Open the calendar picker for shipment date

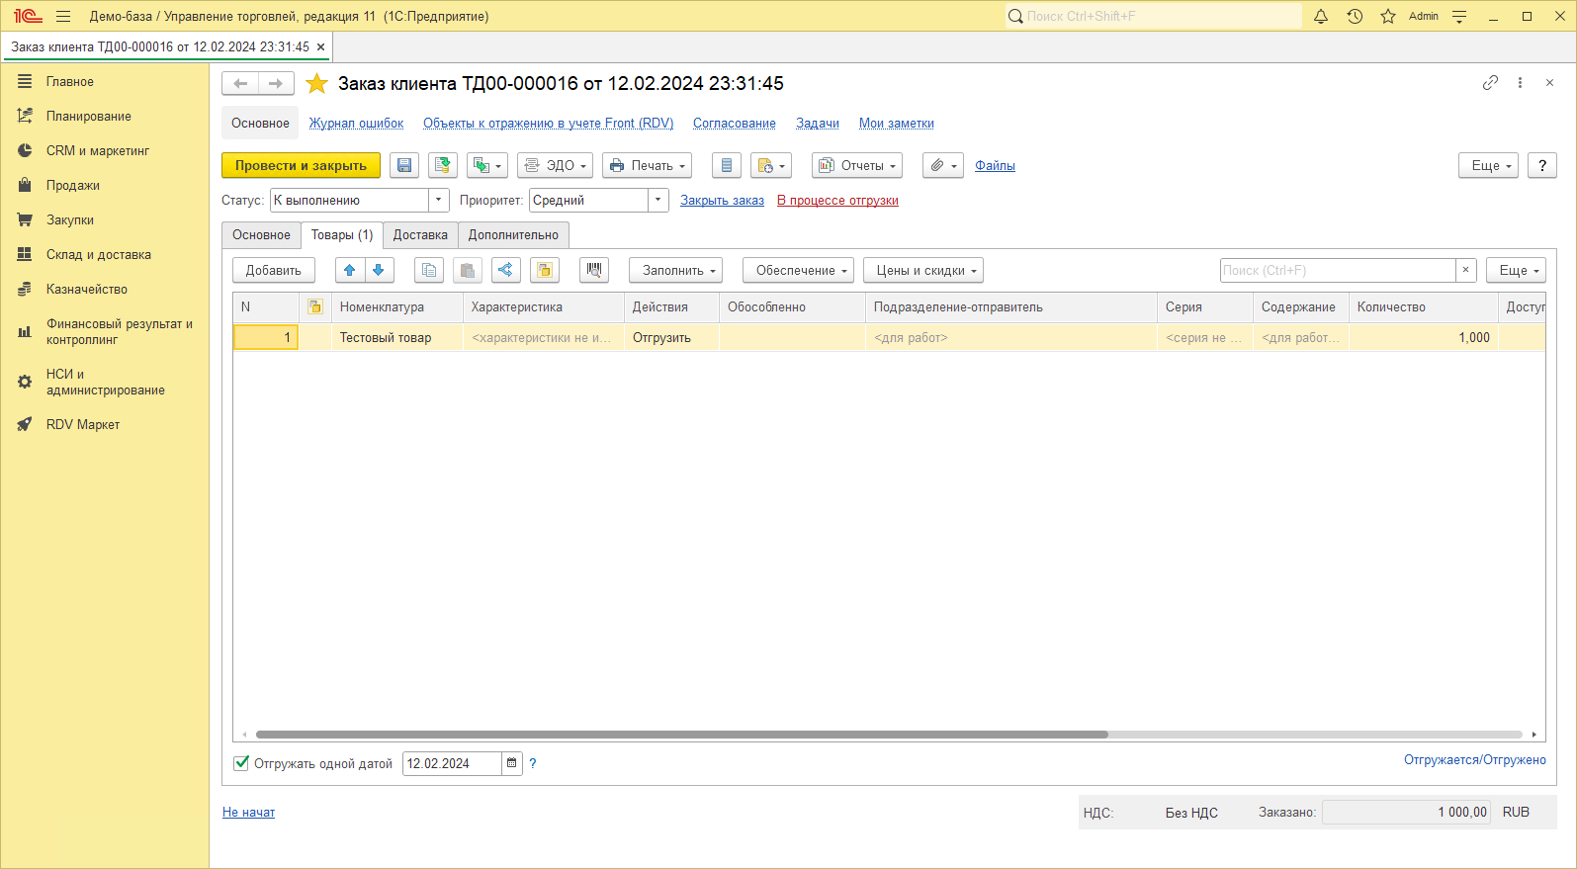pos(511,764)
